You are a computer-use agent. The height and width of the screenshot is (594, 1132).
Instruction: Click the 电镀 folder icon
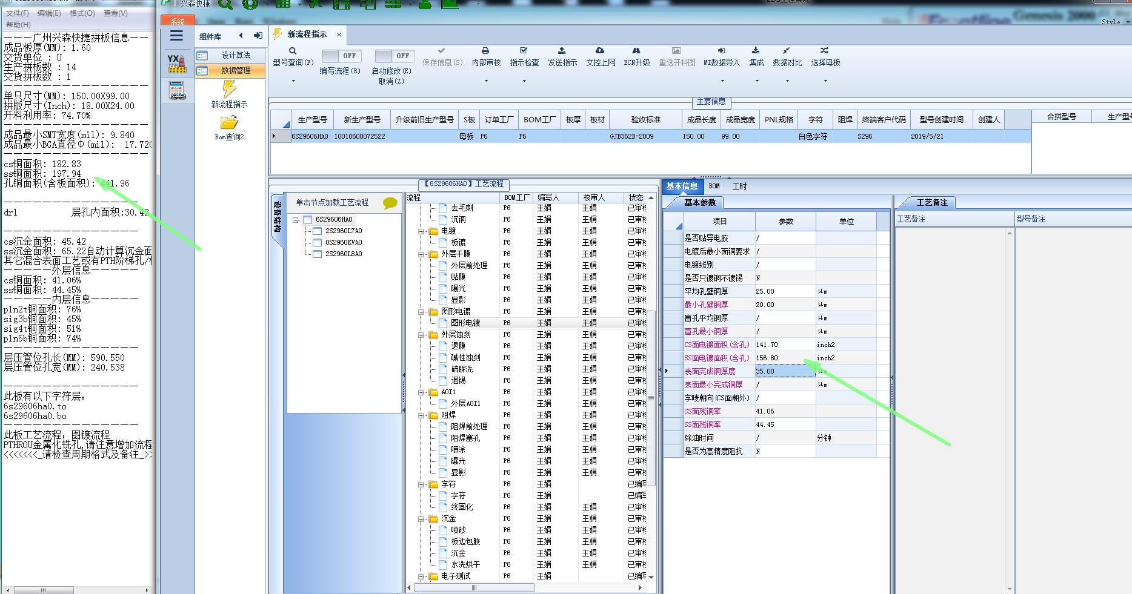point(433,231)
